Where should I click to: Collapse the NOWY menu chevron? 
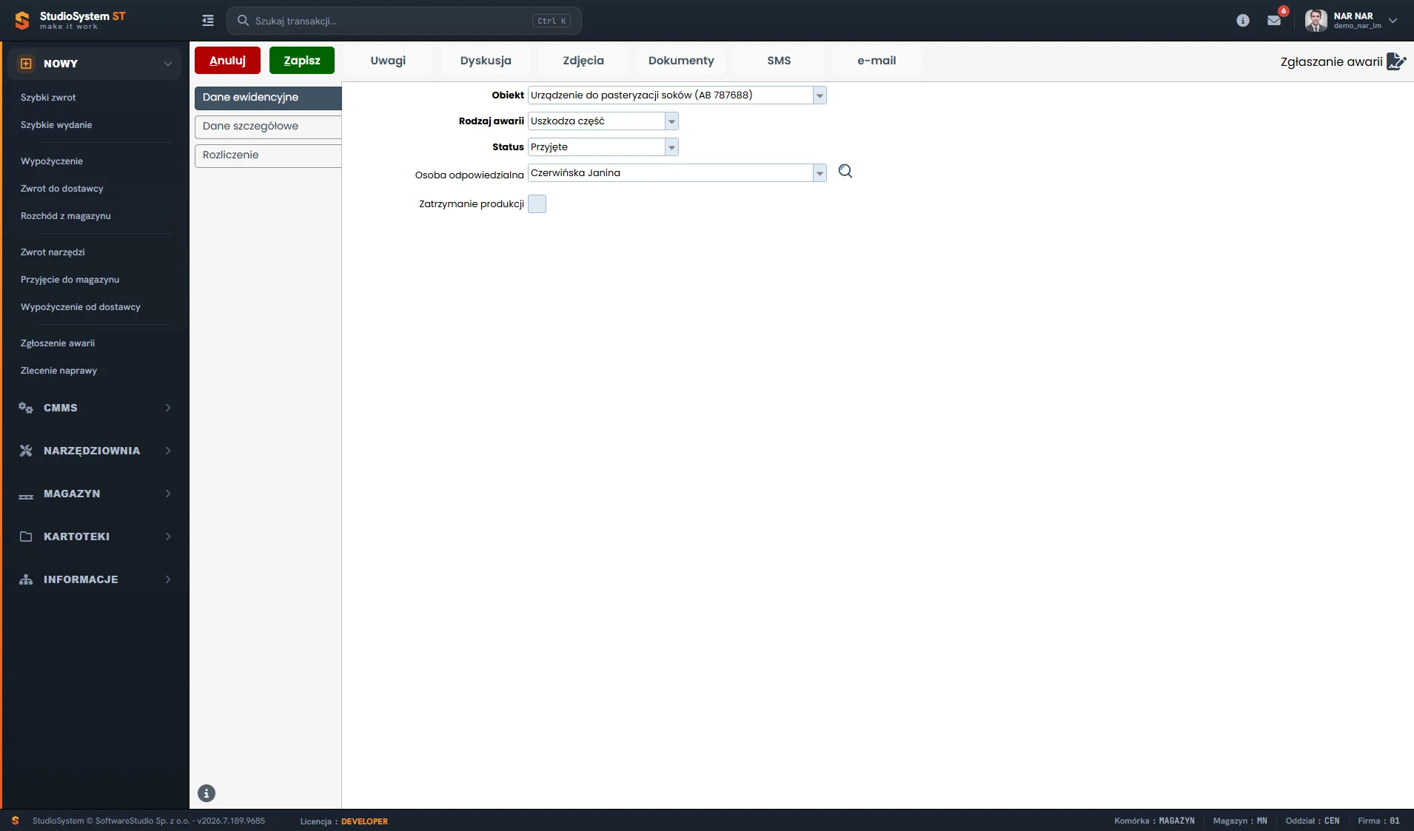pos(168,64)
